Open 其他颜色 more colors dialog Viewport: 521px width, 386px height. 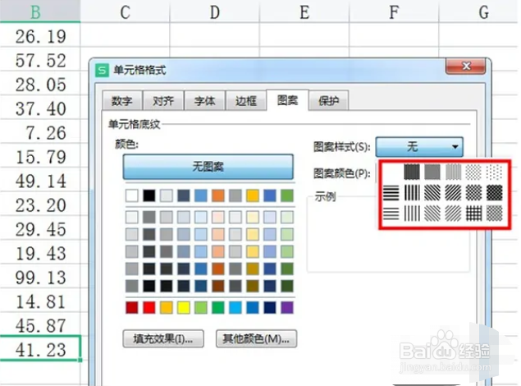(256, 339)
